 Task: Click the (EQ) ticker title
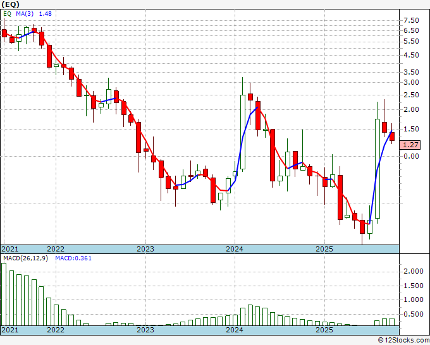coord(10,4)
